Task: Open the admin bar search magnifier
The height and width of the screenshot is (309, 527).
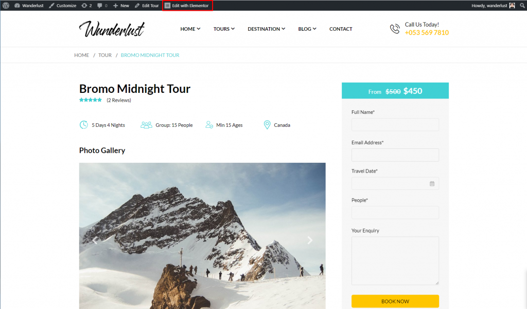Action: [522, 5]
